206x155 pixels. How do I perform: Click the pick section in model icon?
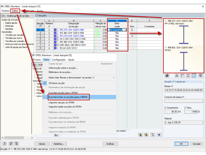[x=153, y=135]
